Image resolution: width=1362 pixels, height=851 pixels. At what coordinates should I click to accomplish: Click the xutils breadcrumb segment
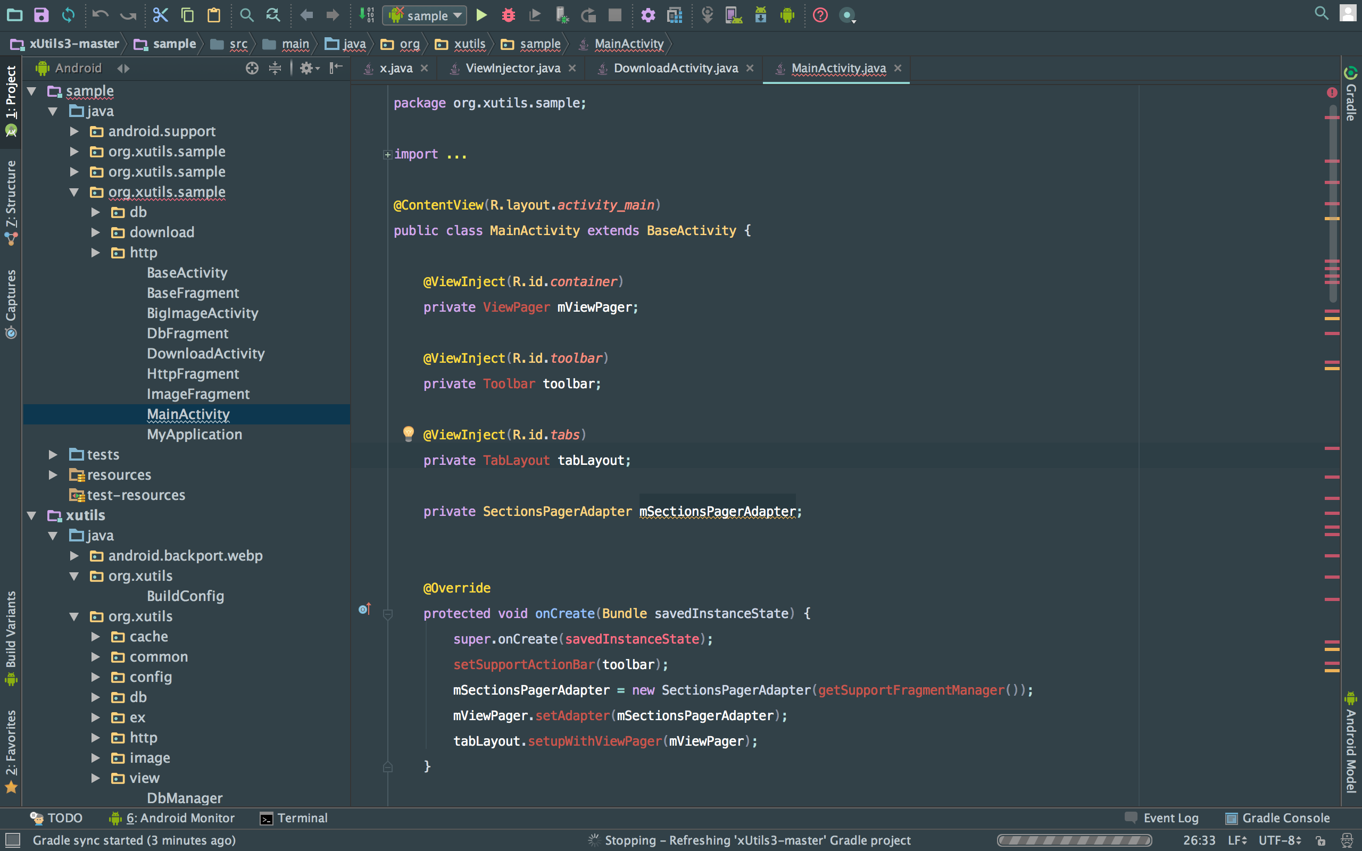461,44
